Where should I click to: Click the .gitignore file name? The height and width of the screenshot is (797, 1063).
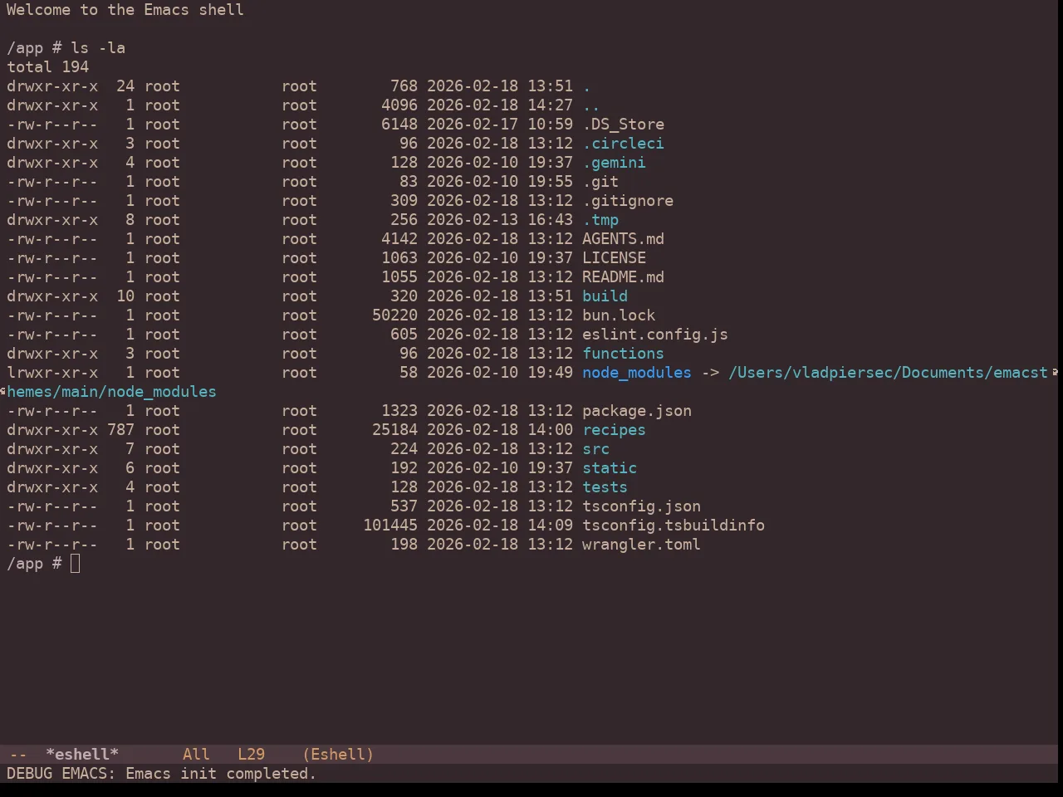click(628, 201)
